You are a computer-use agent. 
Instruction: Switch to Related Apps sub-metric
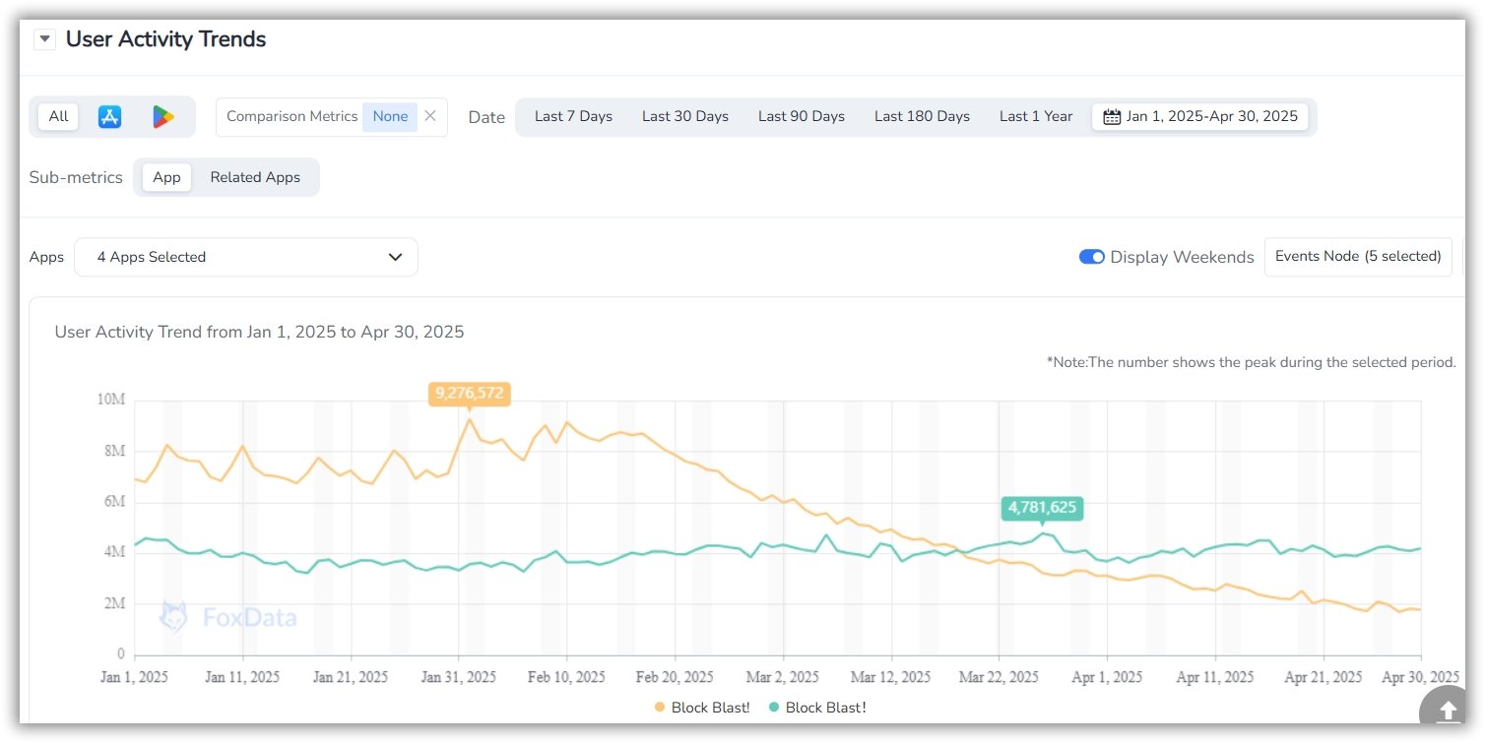[255, 177]
